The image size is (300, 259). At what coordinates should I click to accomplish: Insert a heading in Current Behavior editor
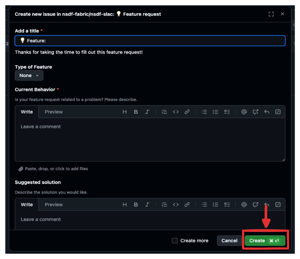[124, 112]
